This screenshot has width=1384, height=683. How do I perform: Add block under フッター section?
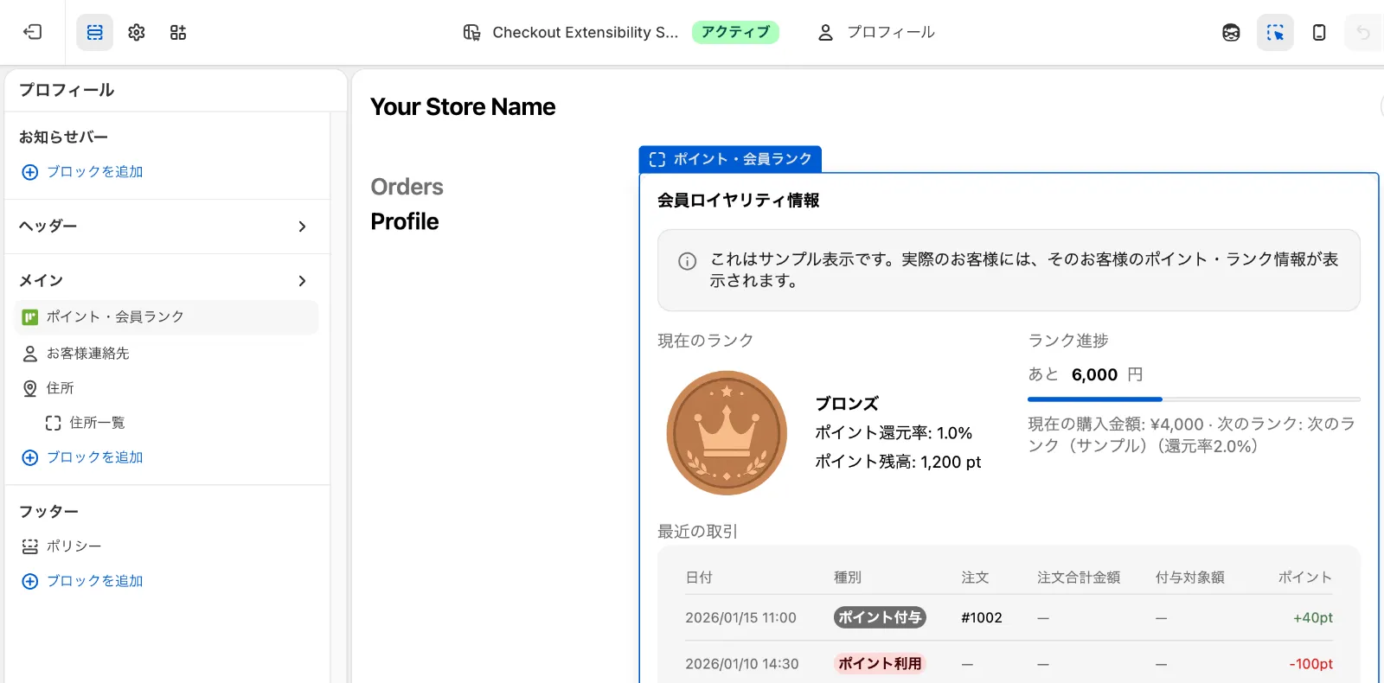[x=82, y=581]
